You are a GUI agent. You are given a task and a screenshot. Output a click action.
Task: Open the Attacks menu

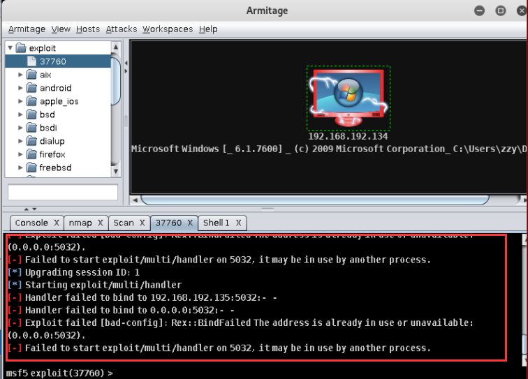[x=122, y=29]
